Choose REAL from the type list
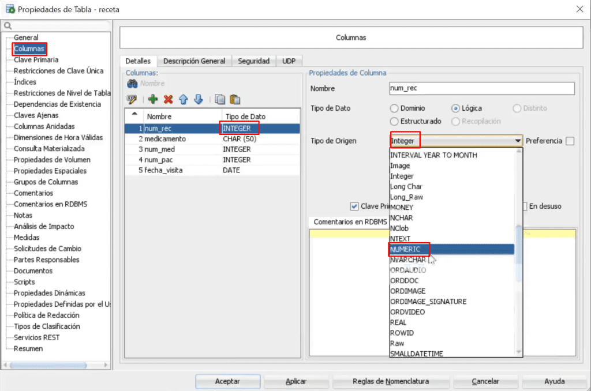This screenshot has width=591, height=391. pos(451,322)
